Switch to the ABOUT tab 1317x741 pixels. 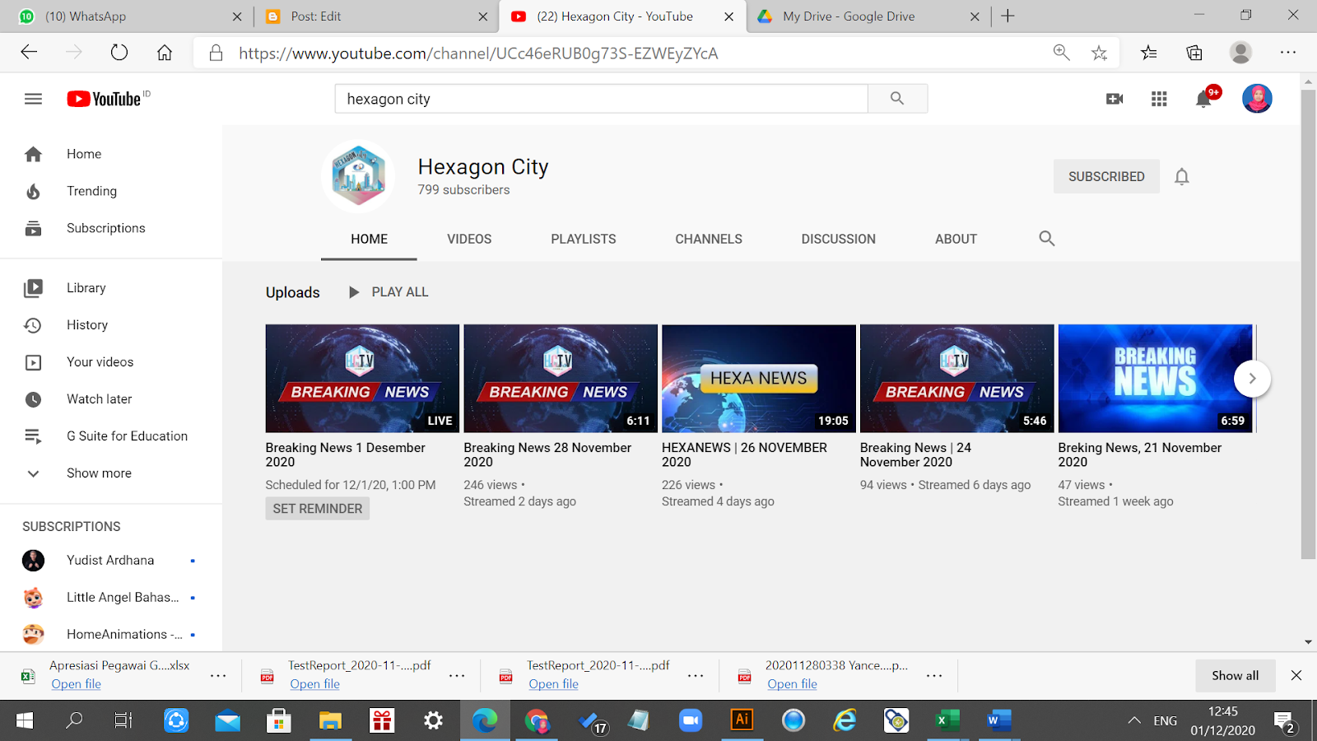[956, 239]
